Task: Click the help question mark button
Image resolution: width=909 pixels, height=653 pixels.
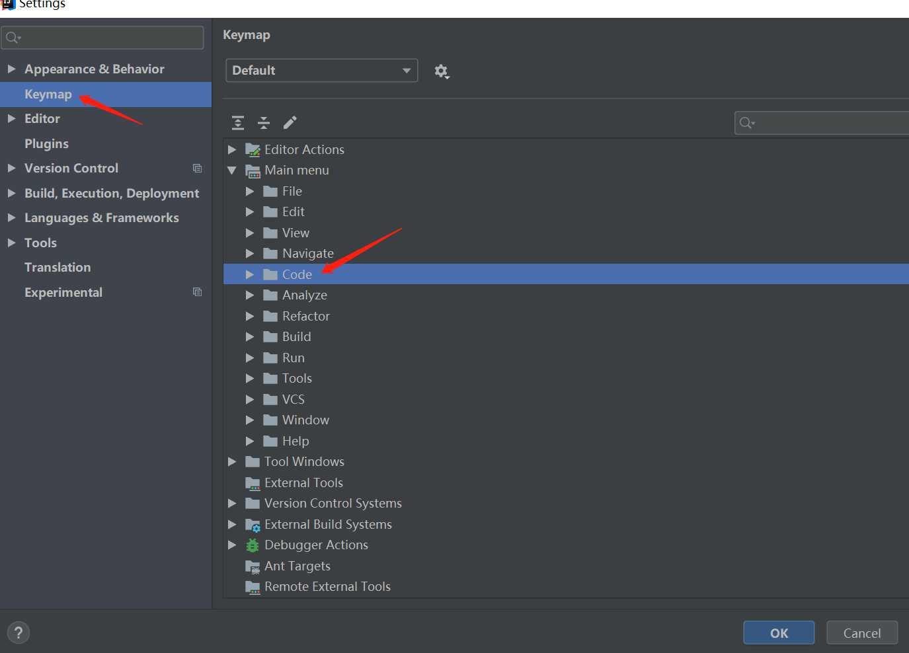Action: [19, 633]
